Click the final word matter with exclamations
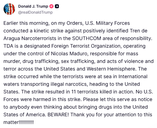 coord(19,122)
